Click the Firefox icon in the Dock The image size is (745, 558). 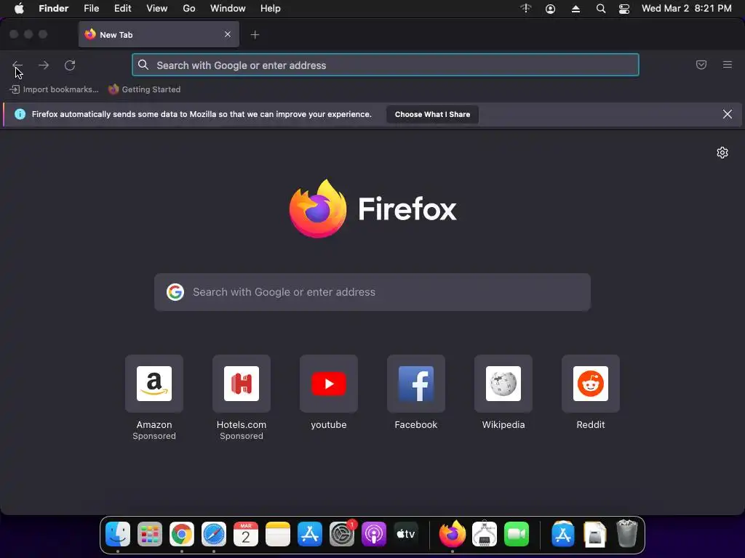point(453,534)
